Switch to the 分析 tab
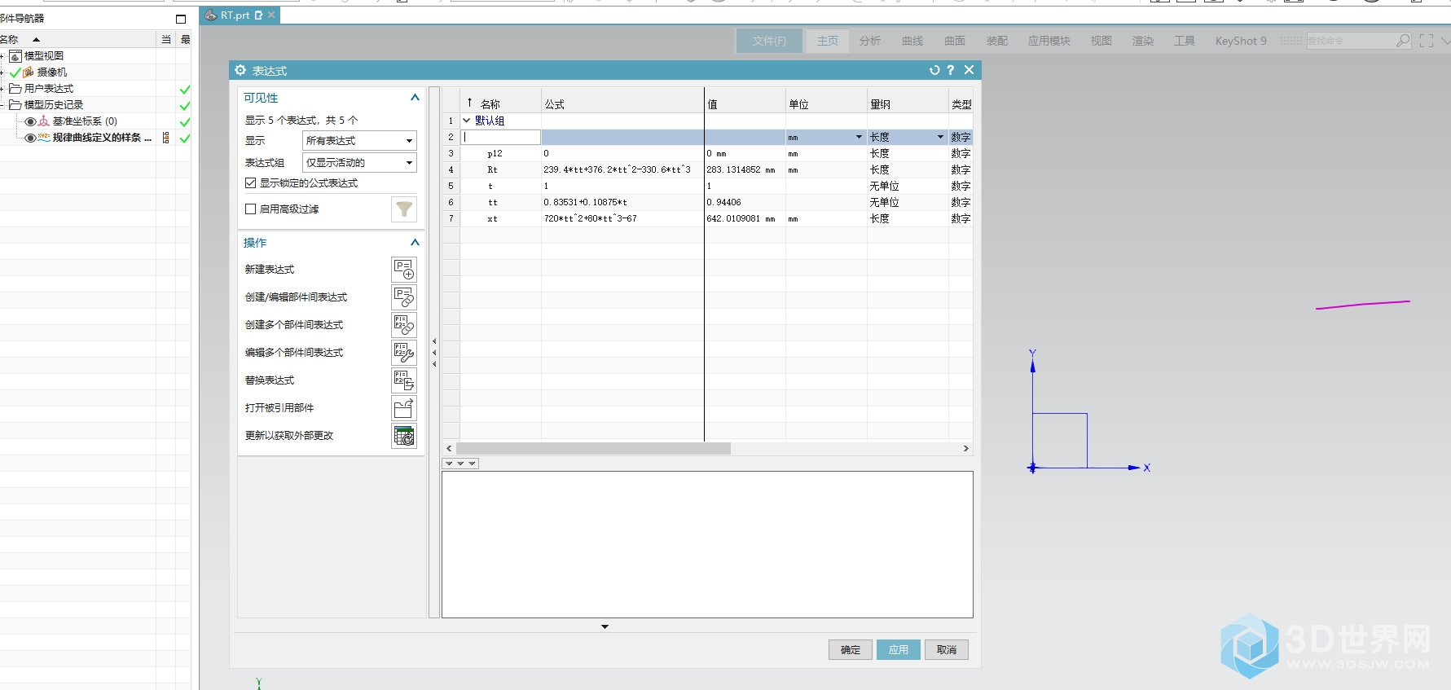This screenshot has width=1451, height=690. click(x=870, y=41)
